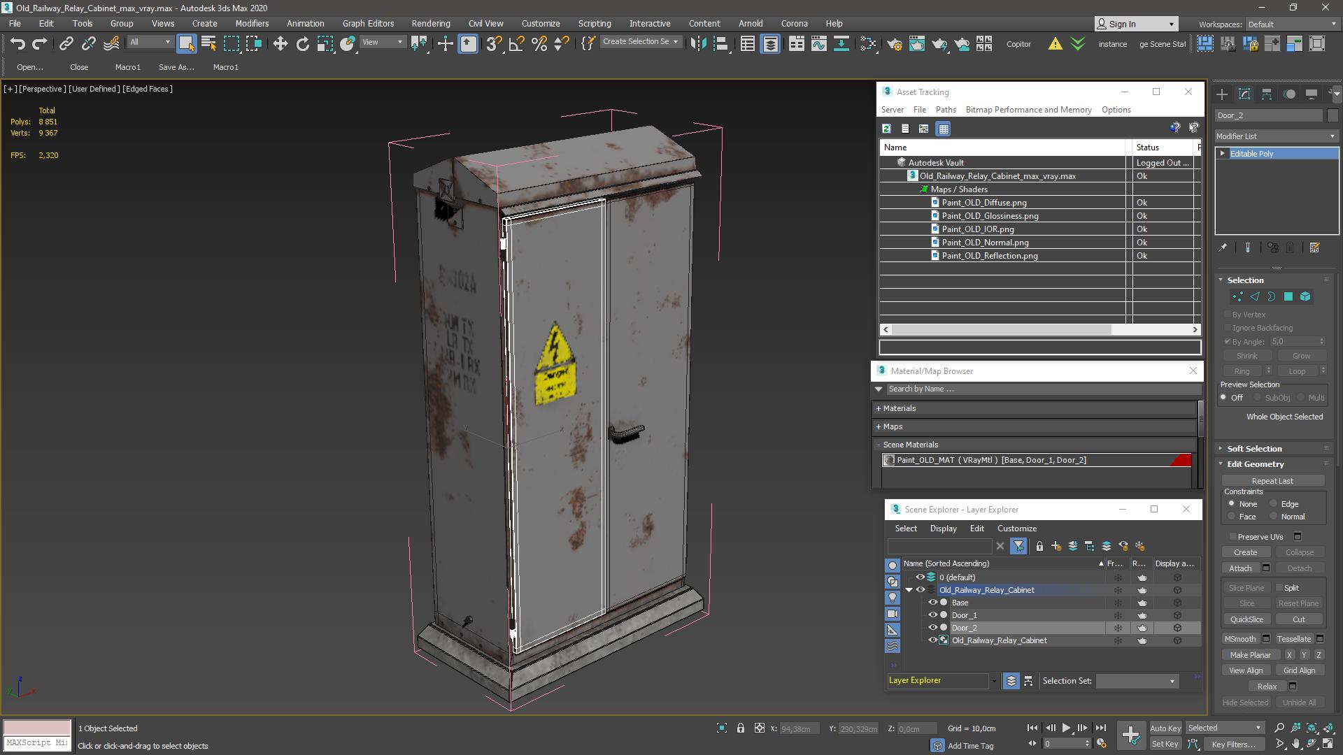The height and width of the screenshot is (755, 1343).
Task: Select the Select and Link tool
Action: [x=66, y=43]
